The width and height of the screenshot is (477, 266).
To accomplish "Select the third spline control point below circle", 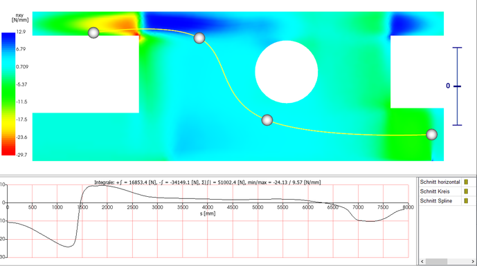I will (267, 120).
